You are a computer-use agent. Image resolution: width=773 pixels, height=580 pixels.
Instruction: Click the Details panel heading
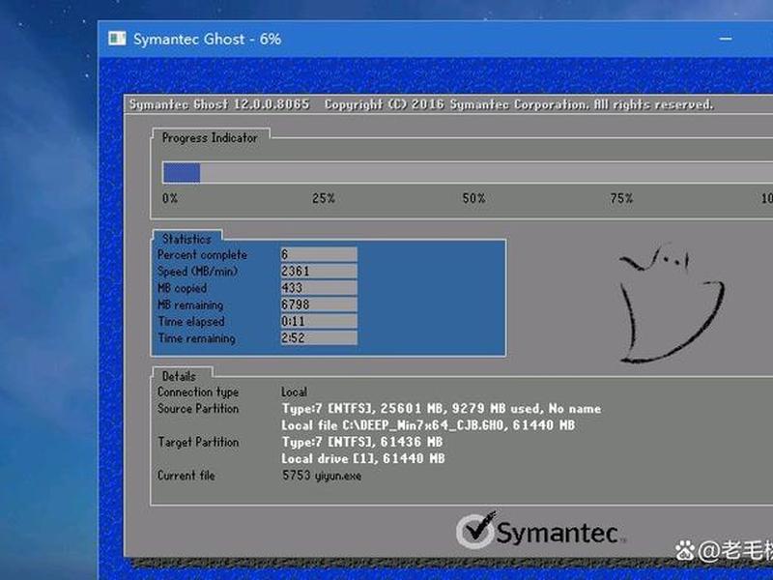[x=179, y=376]
